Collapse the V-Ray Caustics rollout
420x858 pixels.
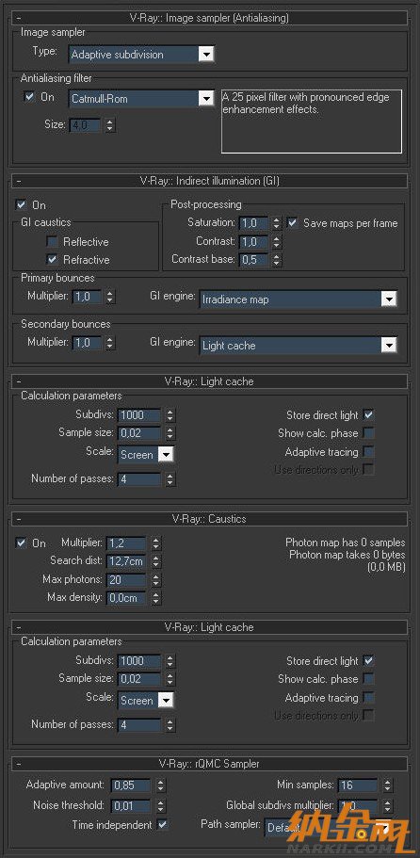tap(210, 519)
